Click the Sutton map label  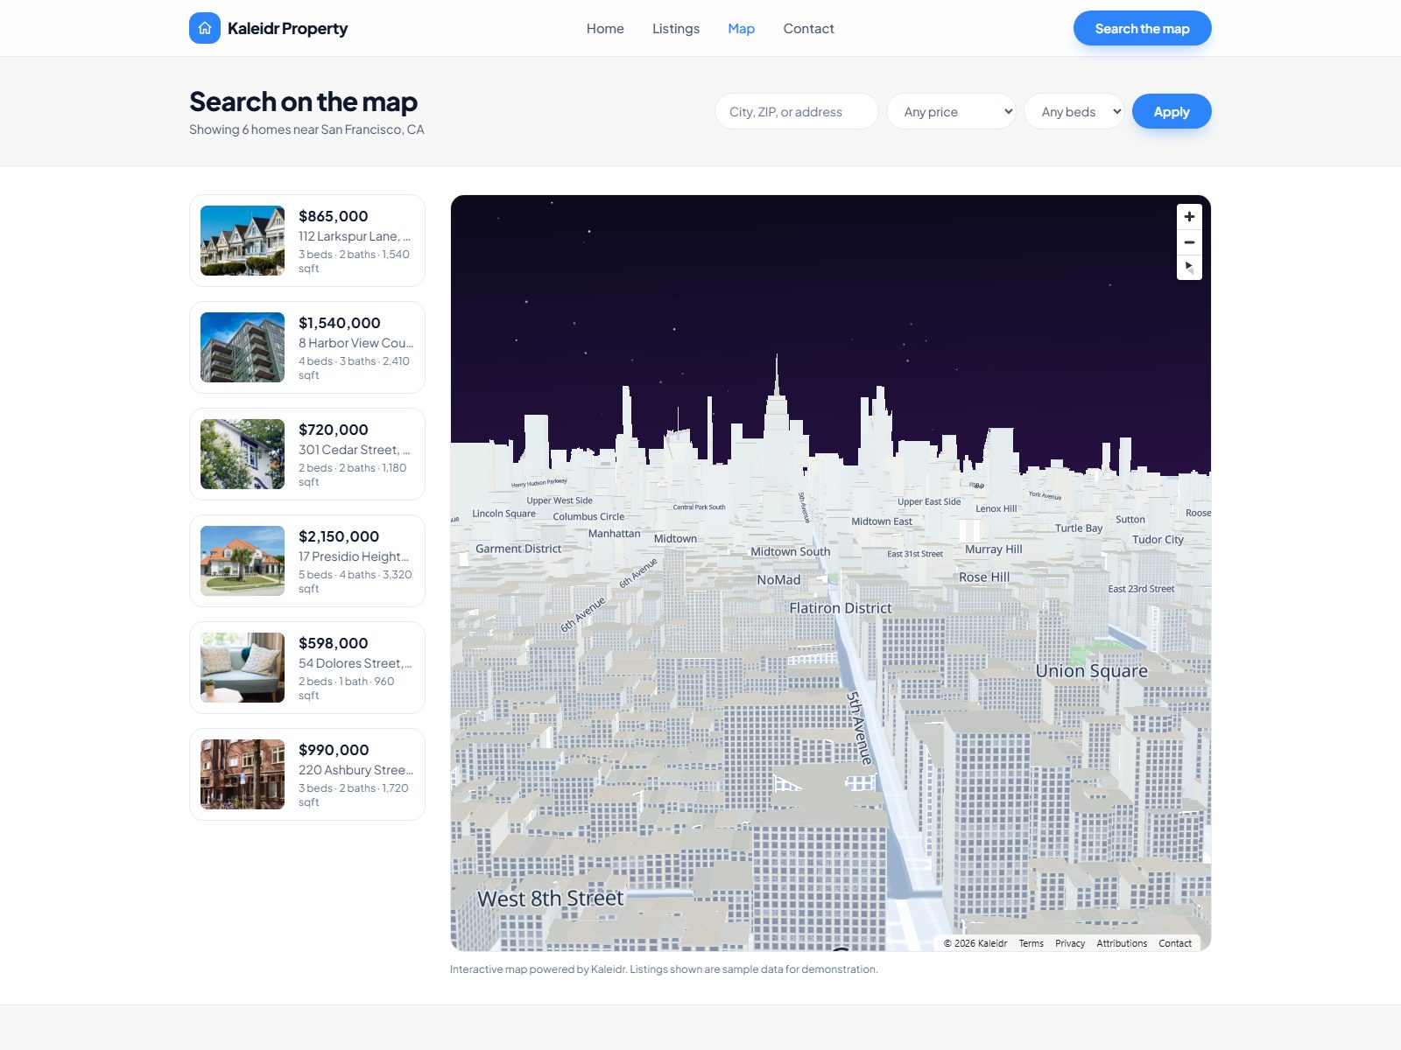[x=1130, y=520]
